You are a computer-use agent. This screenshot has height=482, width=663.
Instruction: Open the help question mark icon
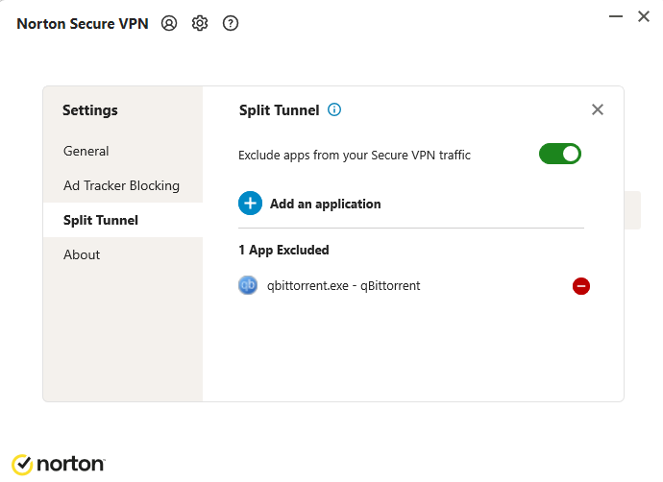(x=231, y=24)
